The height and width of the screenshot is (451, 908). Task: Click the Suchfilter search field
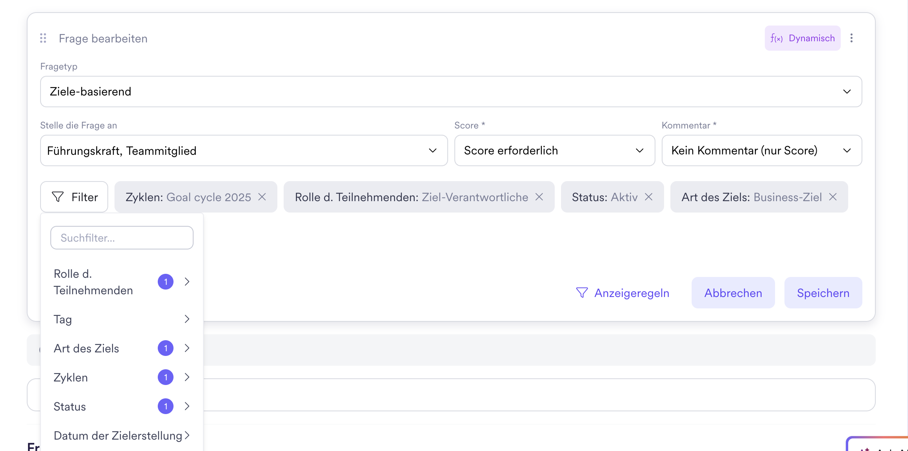[122, 238]
